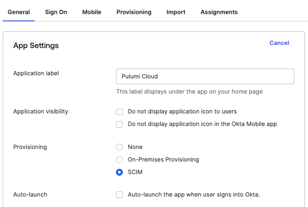Image resolution: width=308 pixels, height=207 pixels.
Task: Switch to the Sign On tab
Action: [x=56, y=12]
